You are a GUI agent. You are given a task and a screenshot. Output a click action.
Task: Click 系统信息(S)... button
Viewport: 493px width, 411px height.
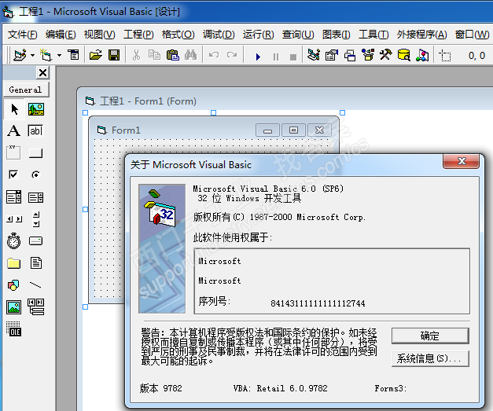[430, 358]
